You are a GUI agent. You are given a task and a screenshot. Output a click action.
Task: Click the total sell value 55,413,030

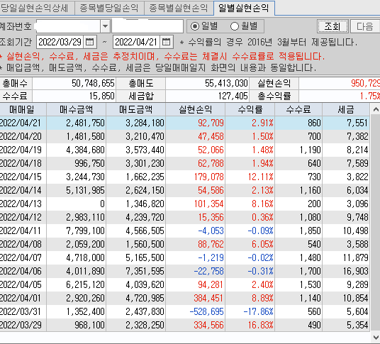(x=226, y=84)
